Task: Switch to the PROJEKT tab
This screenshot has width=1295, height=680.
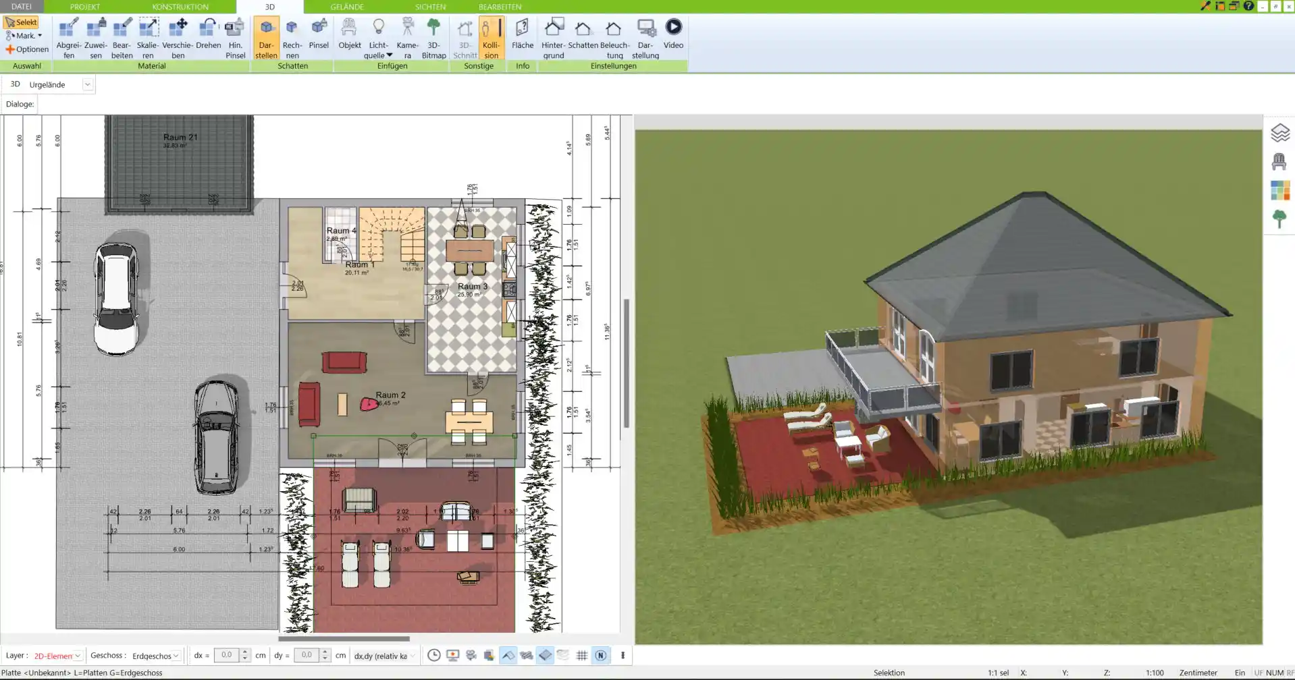Action: (85, 6)
